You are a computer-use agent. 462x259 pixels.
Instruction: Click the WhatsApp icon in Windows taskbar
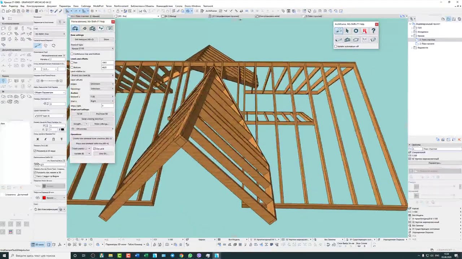(190, 256)
